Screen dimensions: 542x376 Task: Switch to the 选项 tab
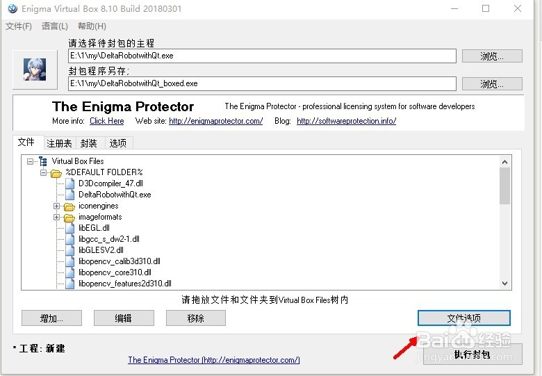click(x=118, y=143)
